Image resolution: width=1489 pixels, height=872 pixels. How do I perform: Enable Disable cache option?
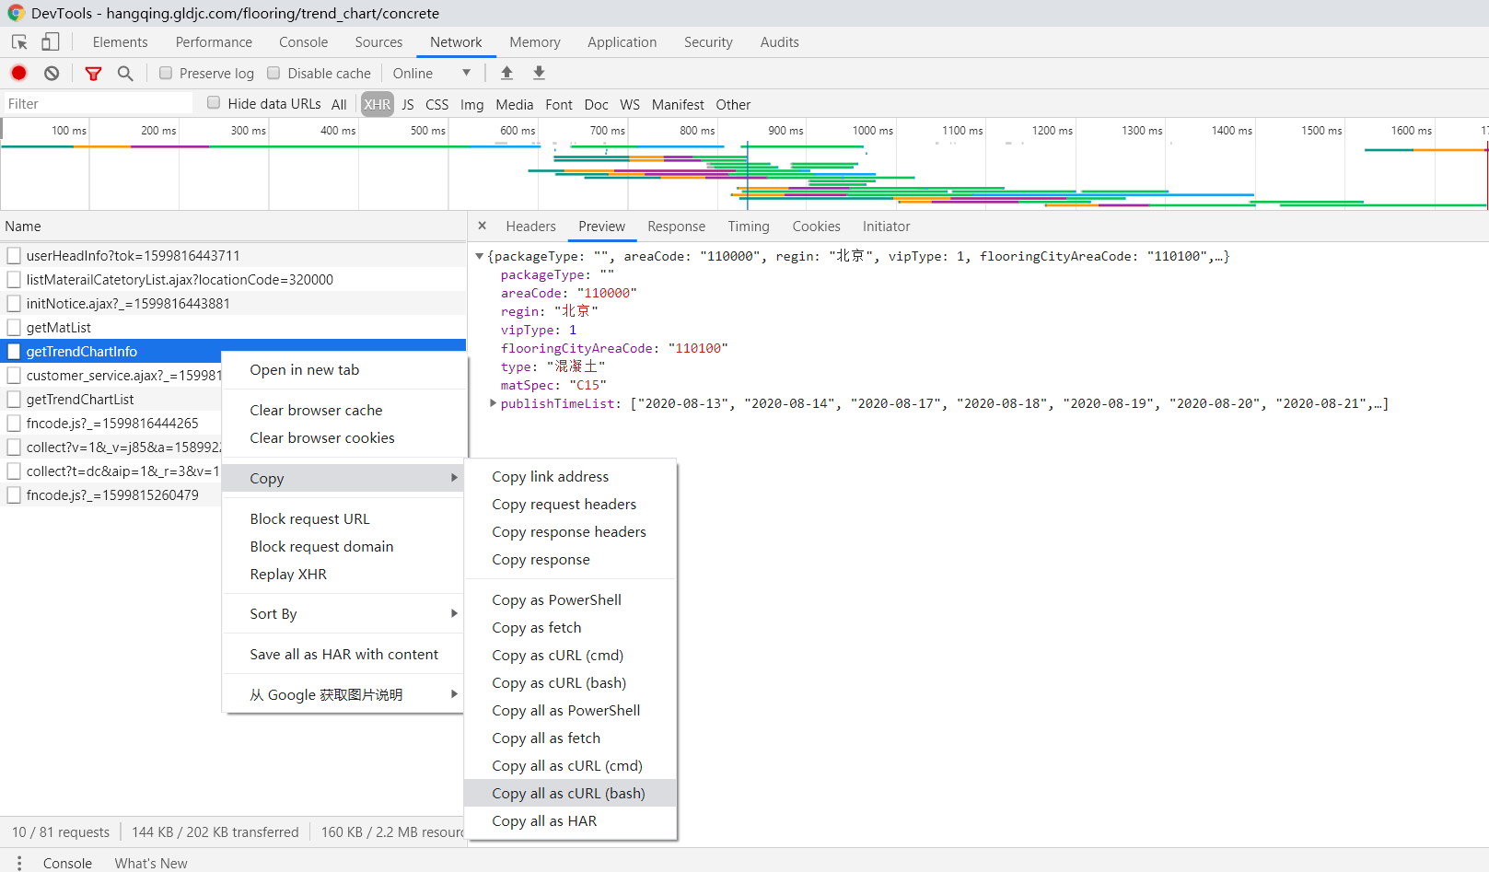pyautogui.click(x=273, y=73)
